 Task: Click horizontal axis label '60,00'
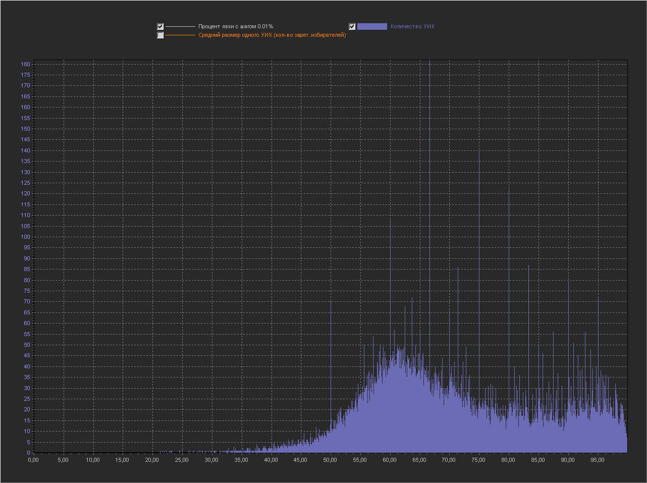pos(390,460)
